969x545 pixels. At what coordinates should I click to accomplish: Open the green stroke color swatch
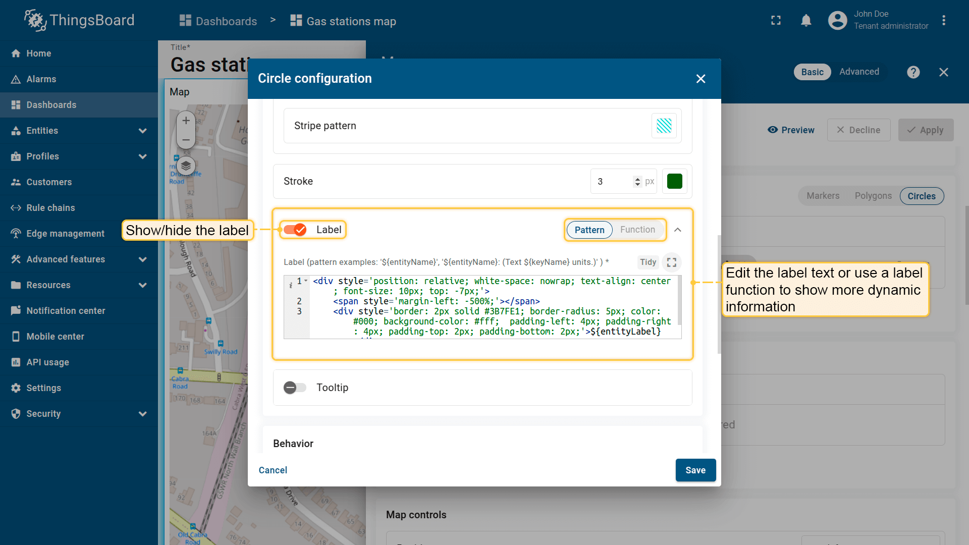point(674,181)
